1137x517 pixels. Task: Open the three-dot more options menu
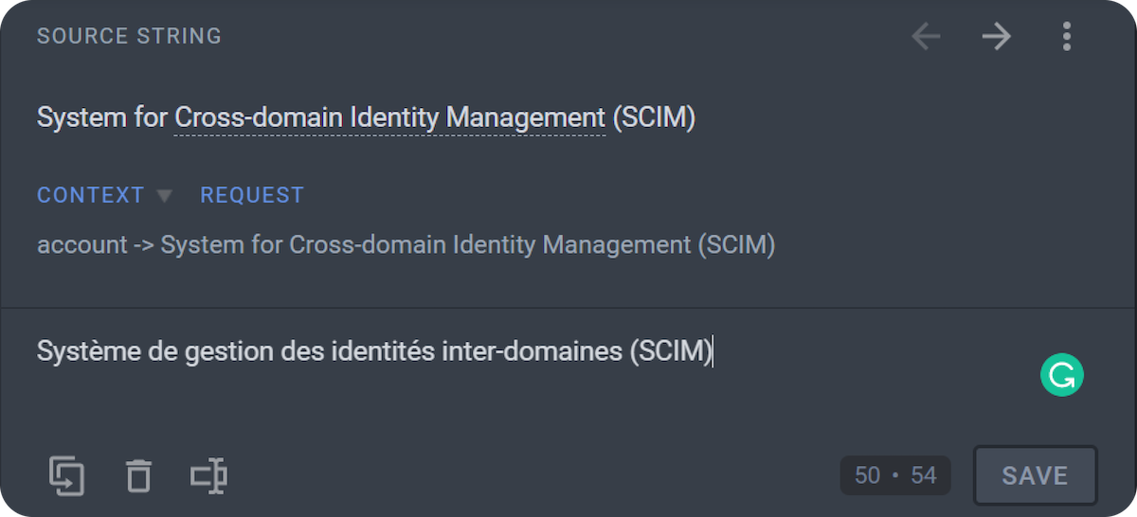1067,37
